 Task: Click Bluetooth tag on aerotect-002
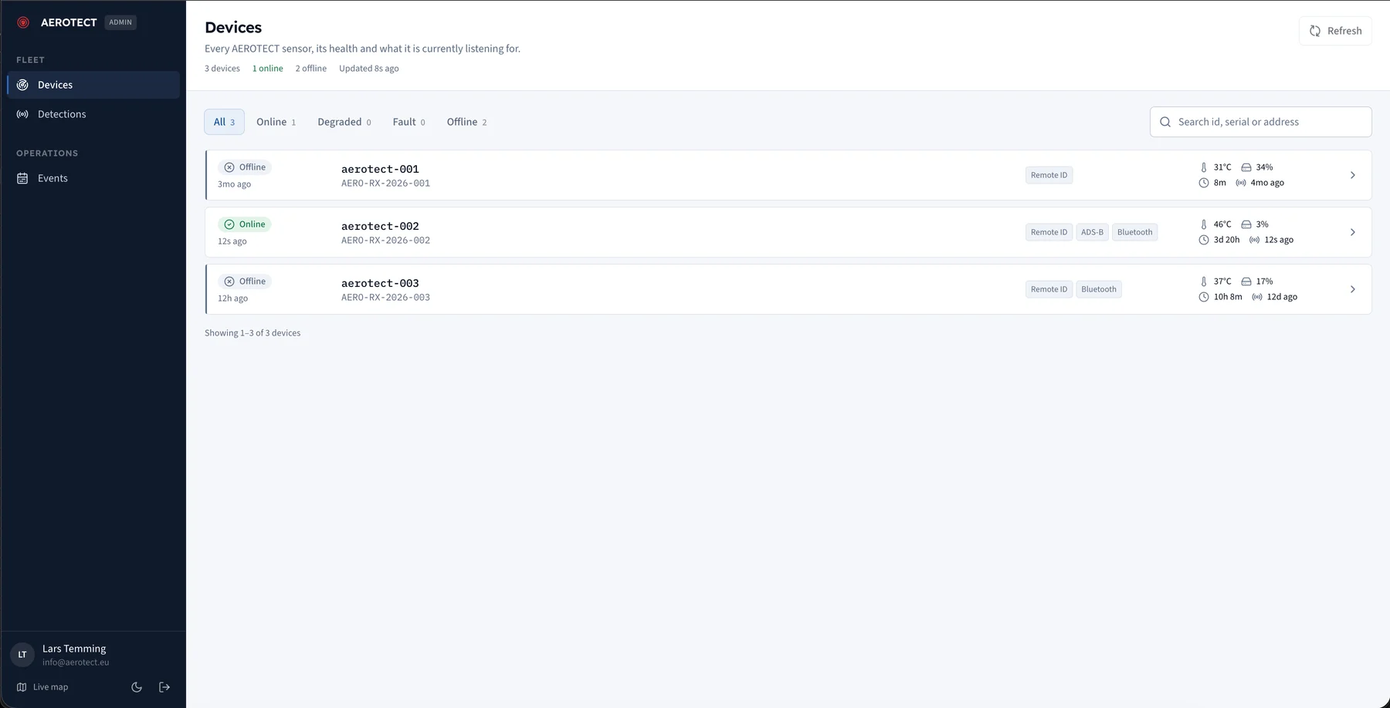[x=1134, y=232]
